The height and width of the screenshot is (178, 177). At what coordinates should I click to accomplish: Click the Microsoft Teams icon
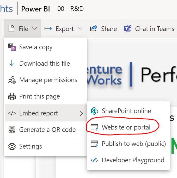click(x=128, y=28)
